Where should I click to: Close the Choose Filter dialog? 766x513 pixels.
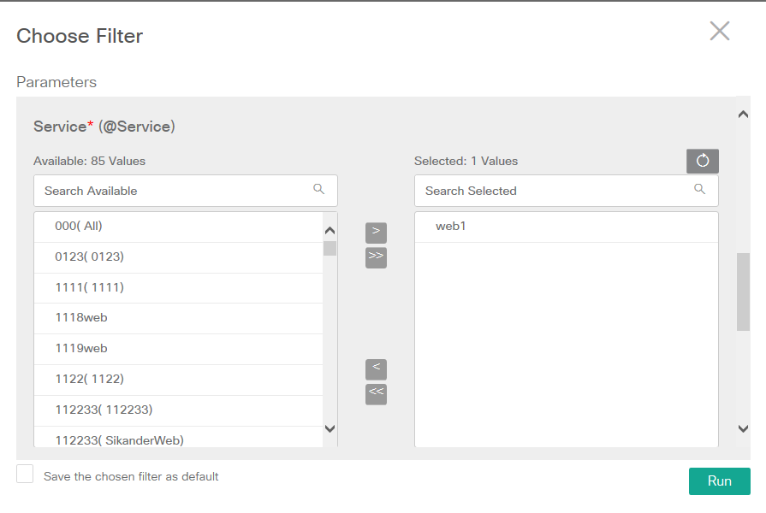(x=719, y=32)
